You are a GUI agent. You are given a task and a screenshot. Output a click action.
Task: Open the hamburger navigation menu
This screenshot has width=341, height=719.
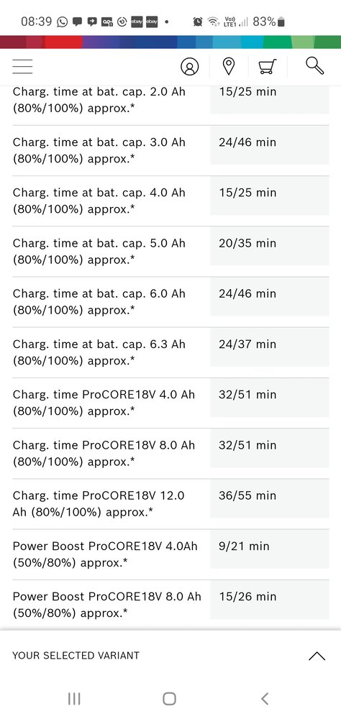(22, 66)
